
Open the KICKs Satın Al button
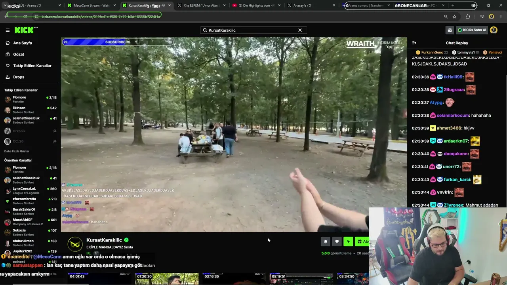click(x=471, y=30)
